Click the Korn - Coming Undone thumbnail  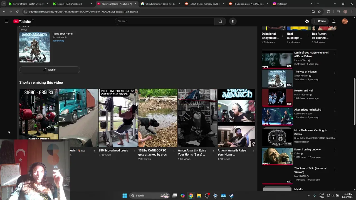pyautogui.click(x=277, y=156)
